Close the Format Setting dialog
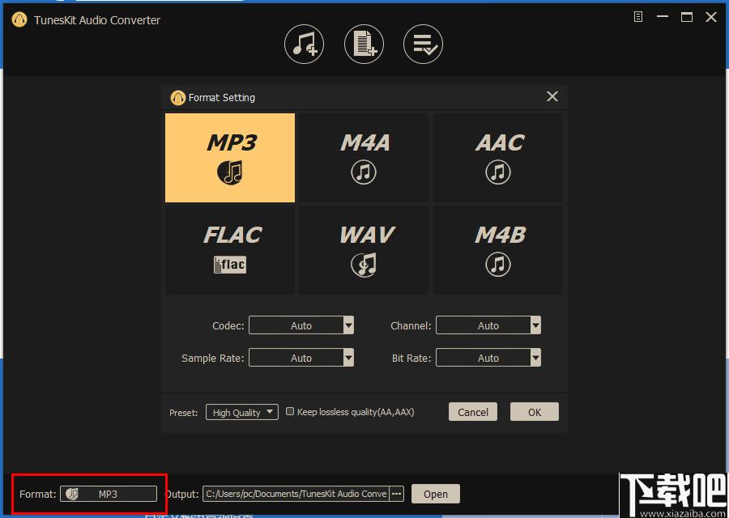This screenshot has width=729, height=518. tap(552, 96)
